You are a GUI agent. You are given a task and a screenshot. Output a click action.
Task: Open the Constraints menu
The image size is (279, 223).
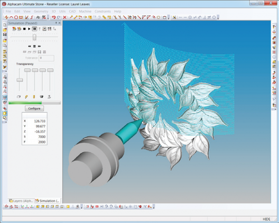pos(103,11)
